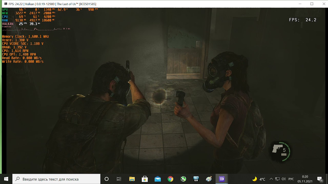The height and width of the screenshot is (184, 328).
Task: Launch File Explorer from the taskbar
Action: pyautogui.click(x=132, y=179)
